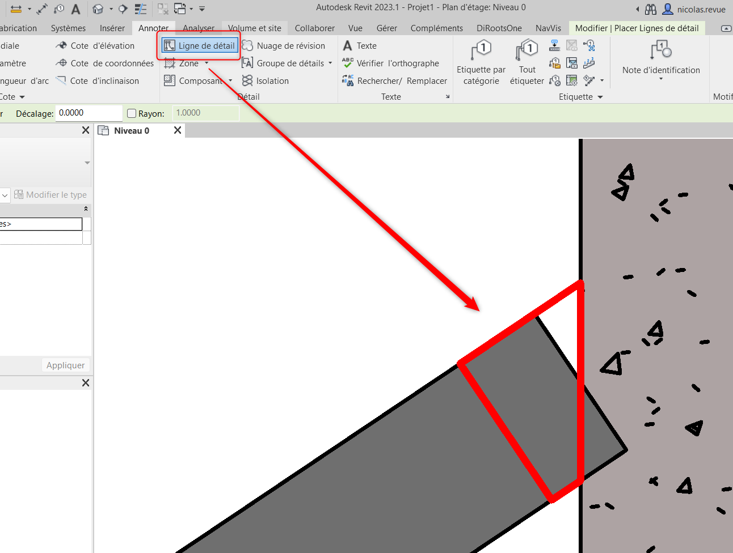The height and width of the screenshot is (553, 733).
Task: Expand the Note d'identification dropdown
Action: click(661, 79)
